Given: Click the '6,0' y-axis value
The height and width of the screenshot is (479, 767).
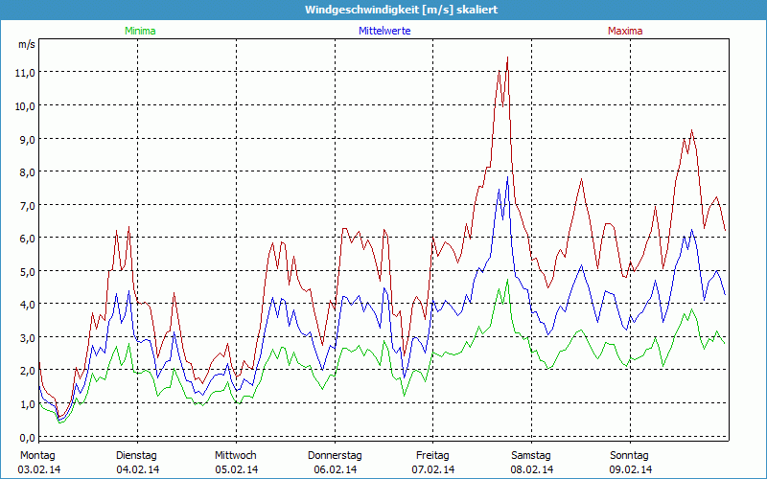Looking at the screenshot, I should point(28,238).
